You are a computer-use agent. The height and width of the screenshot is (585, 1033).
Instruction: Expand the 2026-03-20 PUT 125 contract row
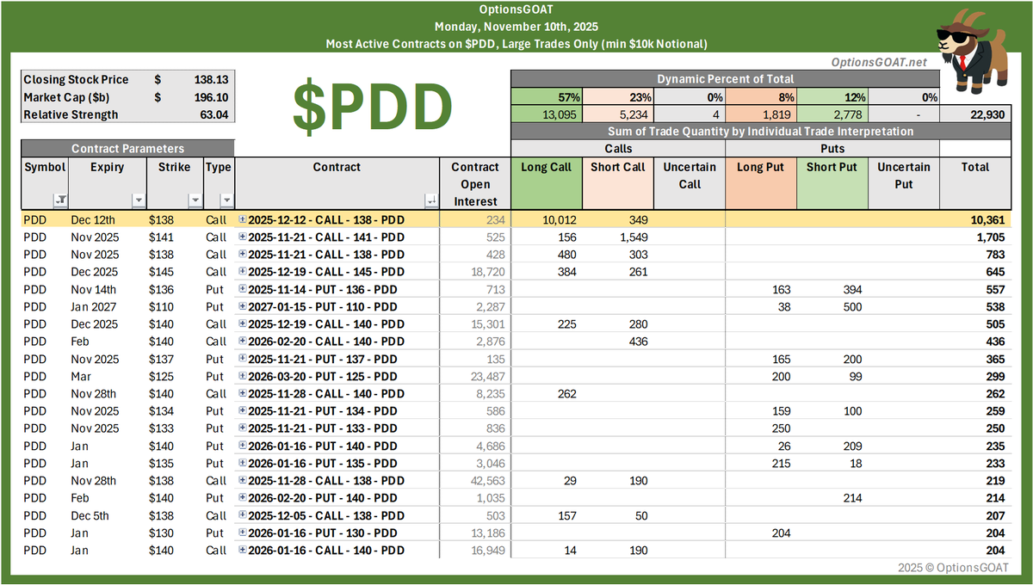tap(243, 377)
